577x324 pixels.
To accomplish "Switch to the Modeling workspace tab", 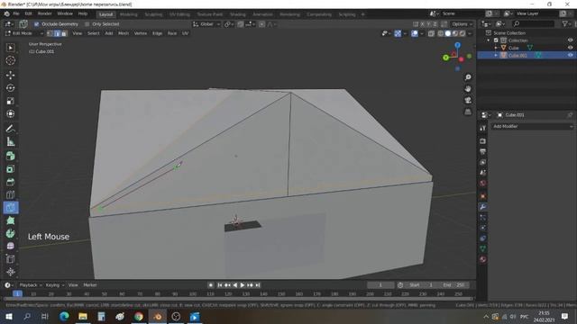I will pyautogui.click(x=128, y=14).
